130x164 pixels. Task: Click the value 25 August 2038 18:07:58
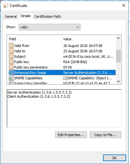[x=83, y=51]
